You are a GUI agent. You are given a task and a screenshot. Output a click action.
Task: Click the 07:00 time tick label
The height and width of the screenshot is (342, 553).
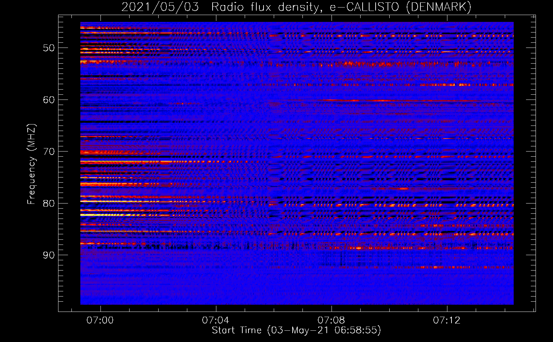click(100, 320)
